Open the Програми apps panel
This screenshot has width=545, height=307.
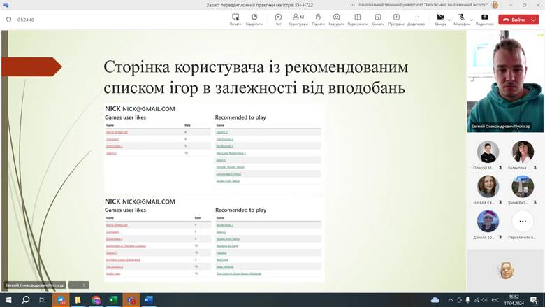click(x=396, y=19)
